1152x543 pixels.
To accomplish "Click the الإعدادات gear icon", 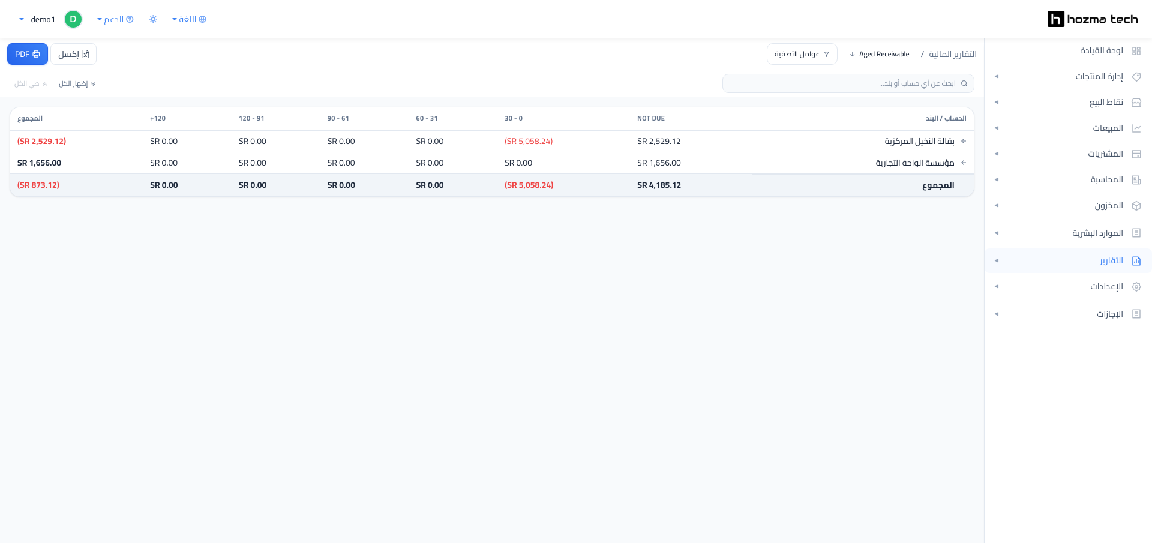I will point(1136,287).
